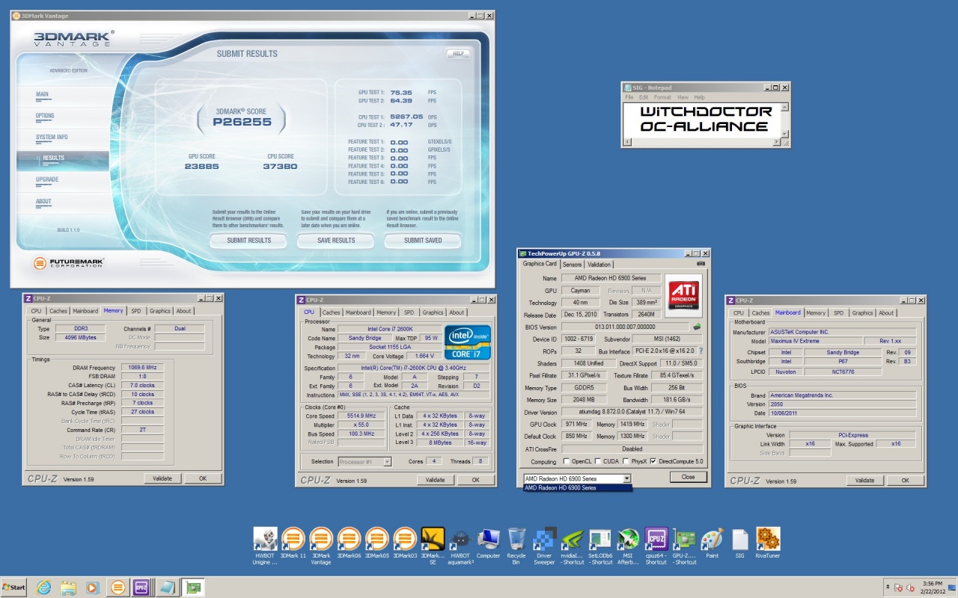Open the CPU-Z processor selection dropdown
The image size is (958, 598).
pos(387,462)
